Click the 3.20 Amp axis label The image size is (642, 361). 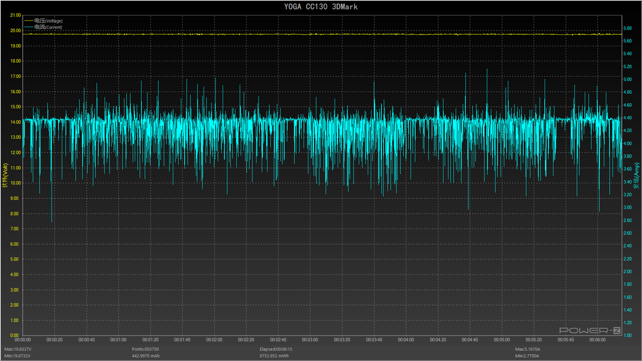[x=627, y=195]
